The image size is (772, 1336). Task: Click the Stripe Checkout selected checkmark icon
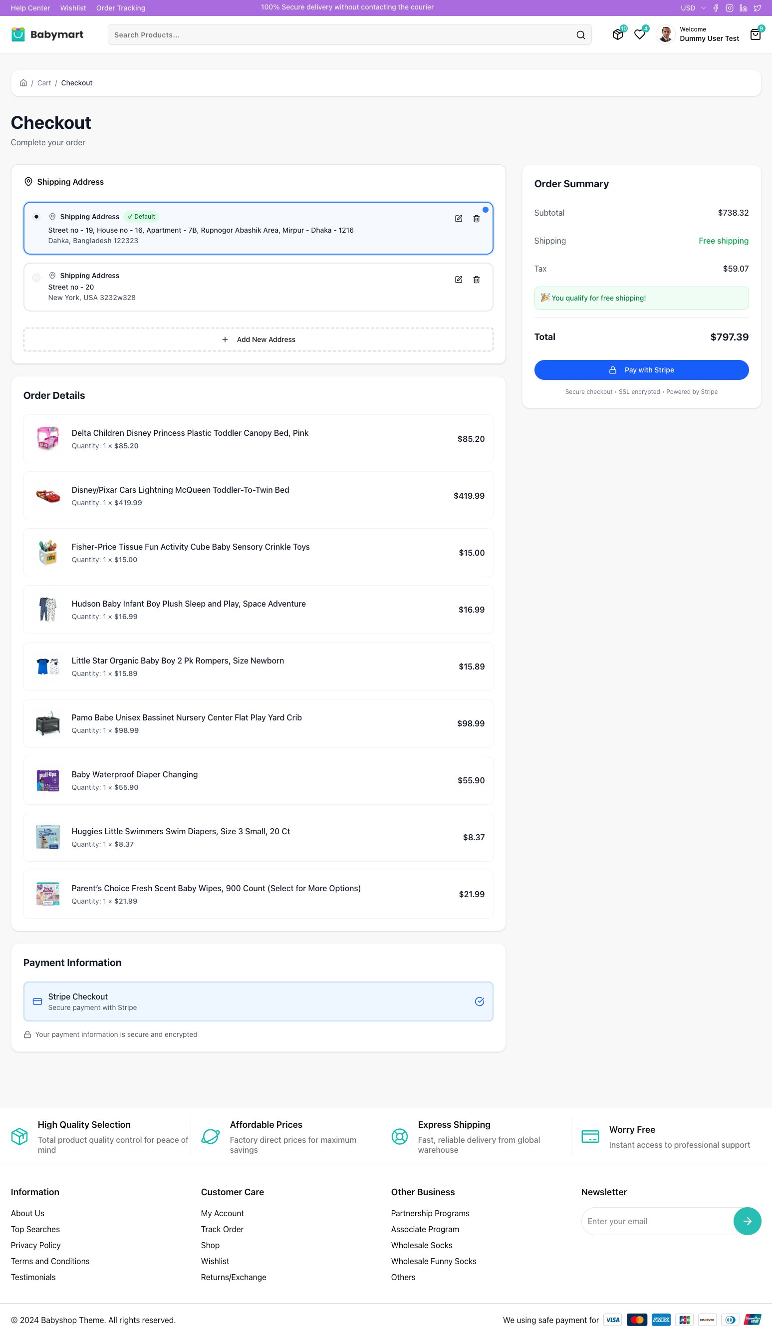coord(480,1001)
